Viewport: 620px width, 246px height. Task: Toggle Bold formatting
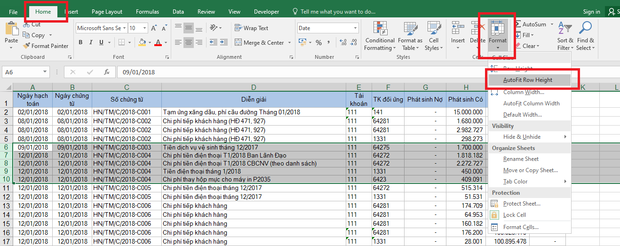(x=80, y=43)
